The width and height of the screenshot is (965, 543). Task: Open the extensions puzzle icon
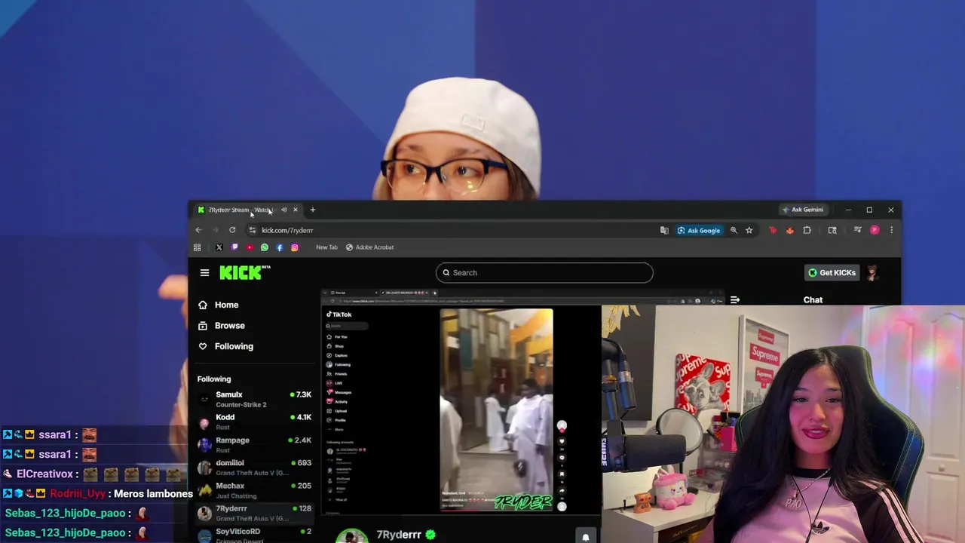tap(807, 230)
